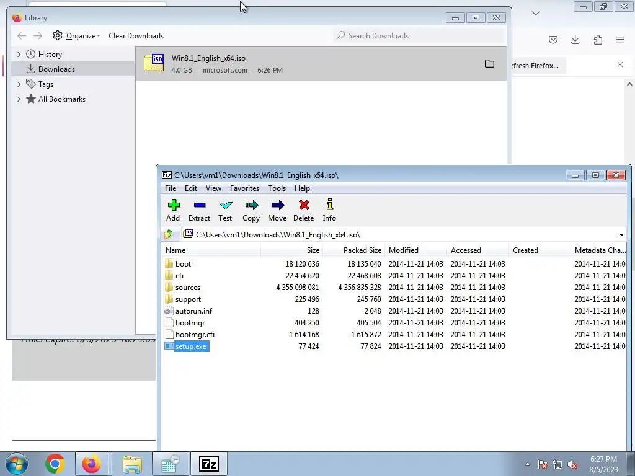This screenshot has width=635, height=476.
Task: Click the muted volume tray icon
Action: pyautogui.click(x=572, y=464)
